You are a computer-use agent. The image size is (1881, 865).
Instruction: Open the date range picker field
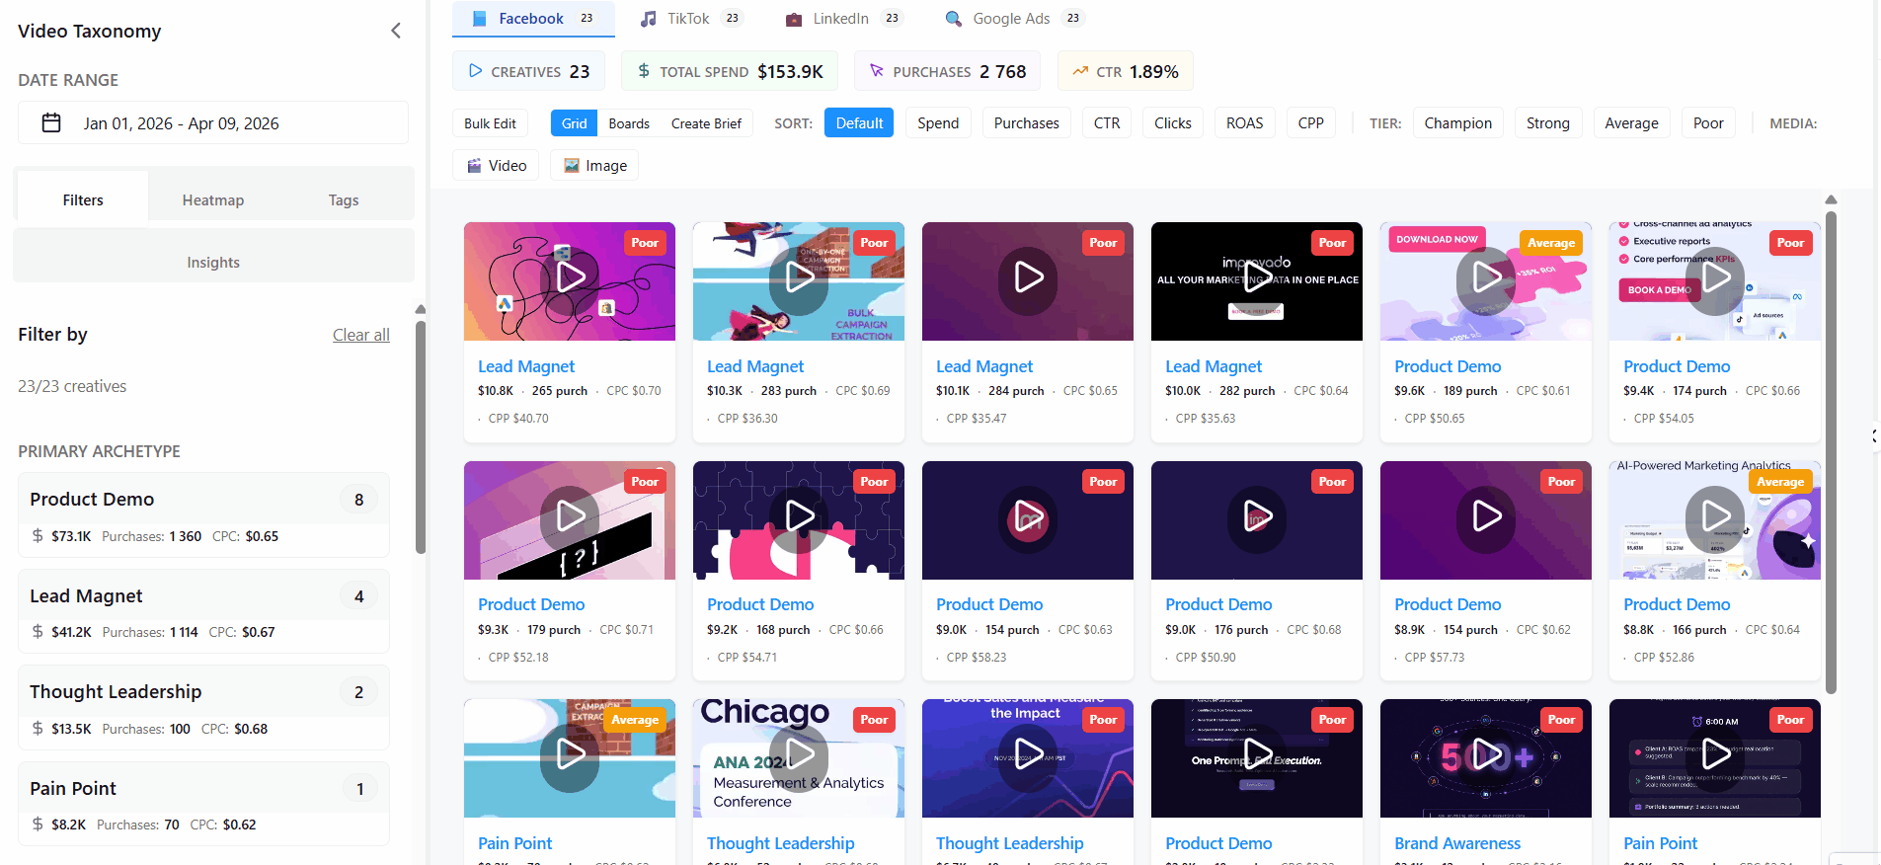pyautogui.click(x=213, y=123)
